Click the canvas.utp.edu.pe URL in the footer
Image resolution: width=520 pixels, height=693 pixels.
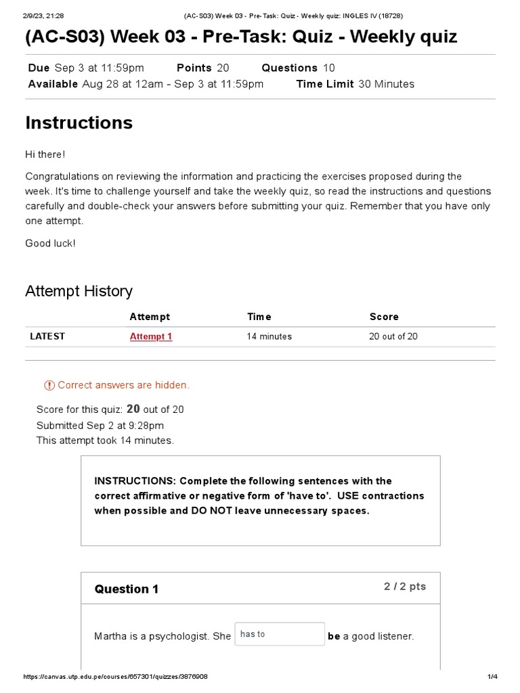115,676
